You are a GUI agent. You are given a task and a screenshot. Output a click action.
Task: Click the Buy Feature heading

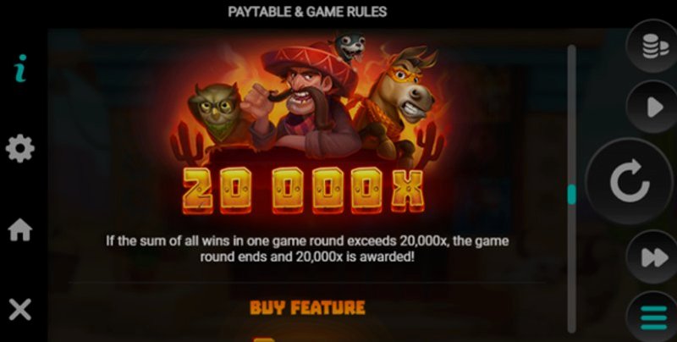pyautogui.click(x=307, y=307)
